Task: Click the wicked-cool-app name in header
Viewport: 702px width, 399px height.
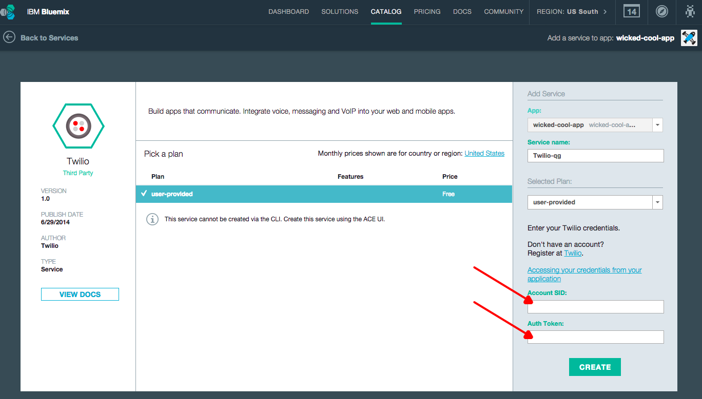Action: click(x=645, y=38)
